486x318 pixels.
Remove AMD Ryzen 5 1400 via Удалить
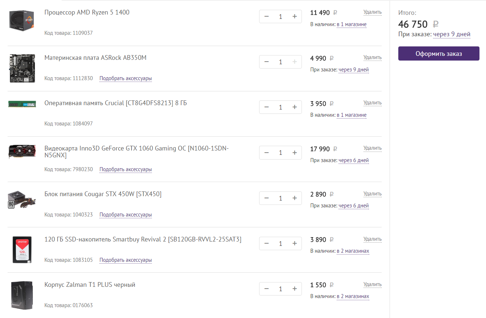tap(373, 12)
